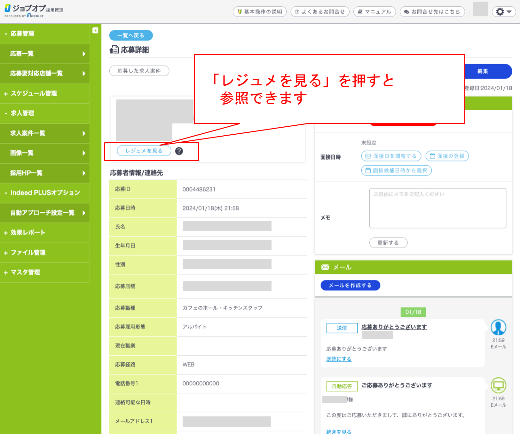The height and width of the screenshot is (434, 520).
Task: Click inside the メモ text area
Action: pyautogui.click(x=437, y=208)
